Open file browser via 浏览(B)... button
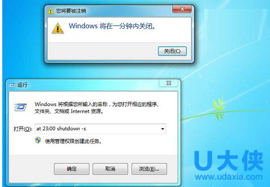This screenshot has height=187, width=270. (149, 169)
